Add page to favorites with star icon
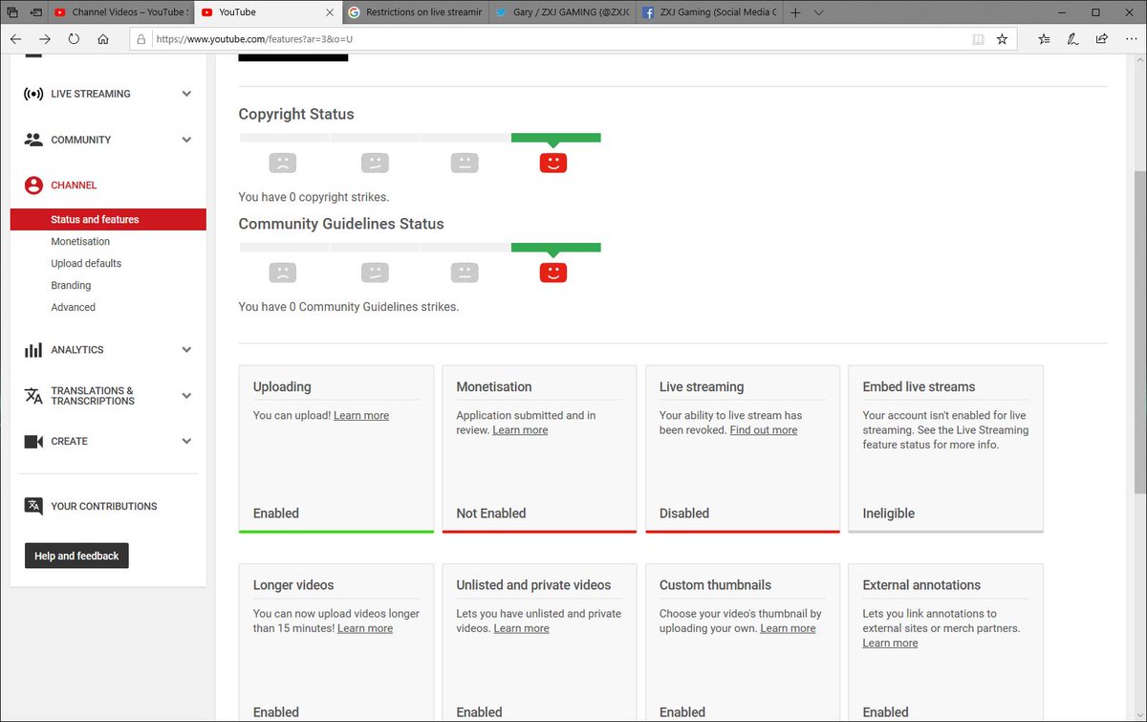This screenshot has height=722, width=1147. point(1002,39)
